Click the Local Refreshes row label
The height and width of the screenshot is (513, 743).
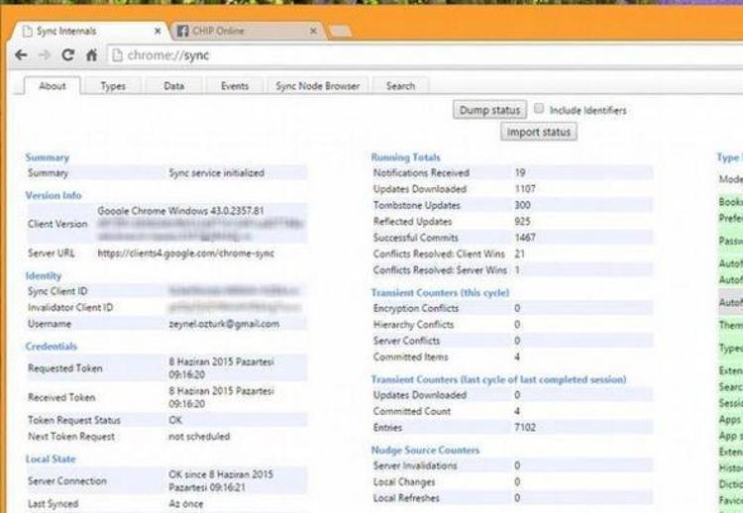[x=406, y=498]
